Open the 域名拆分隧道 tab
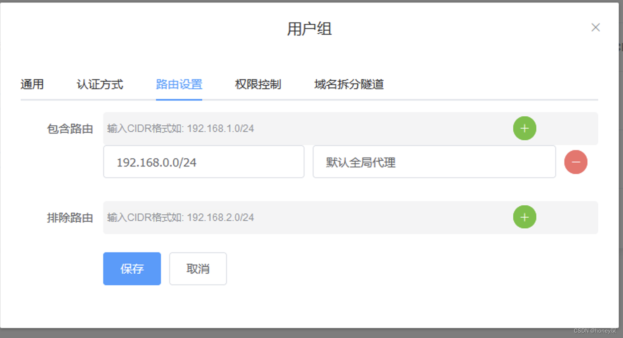The height and width of the screenshot is (338, 623). pos(349,84)
